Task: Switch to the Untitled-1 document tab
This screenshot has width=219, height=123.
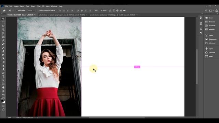Action: 22,15
